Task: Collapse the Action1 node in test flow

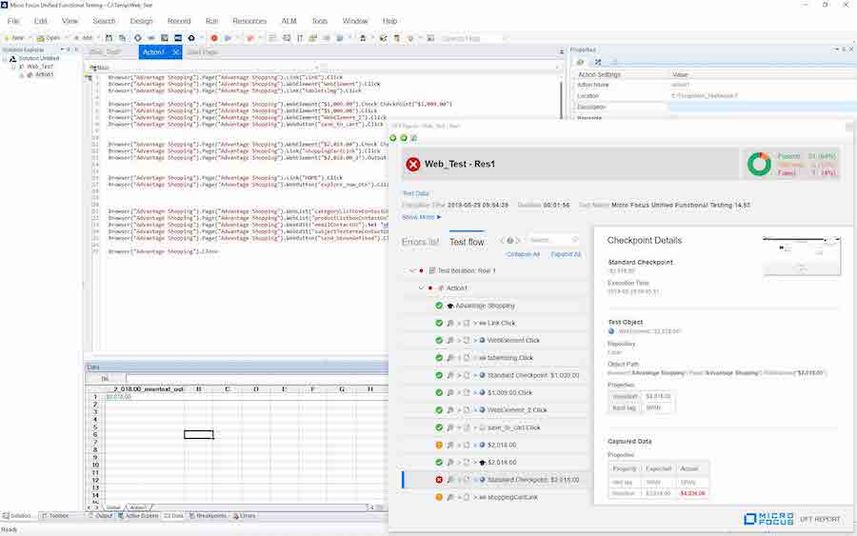Action: coord(420,288)
